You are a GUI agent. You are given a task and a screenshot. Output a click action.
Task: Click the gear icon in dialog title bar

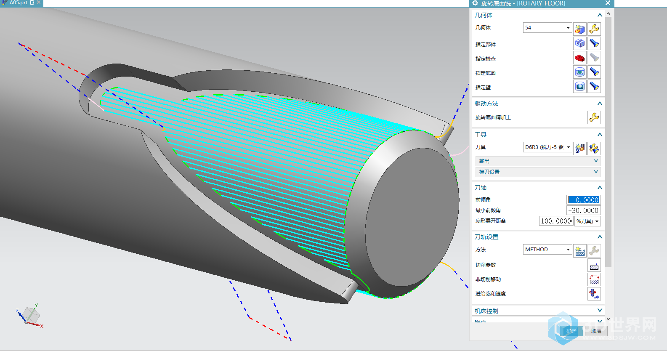[475, 3]
